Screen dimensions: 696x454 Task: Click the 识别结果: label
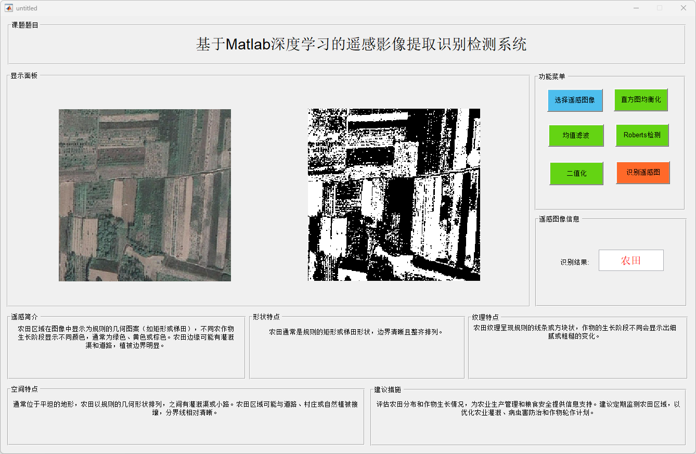pos(575,262)
